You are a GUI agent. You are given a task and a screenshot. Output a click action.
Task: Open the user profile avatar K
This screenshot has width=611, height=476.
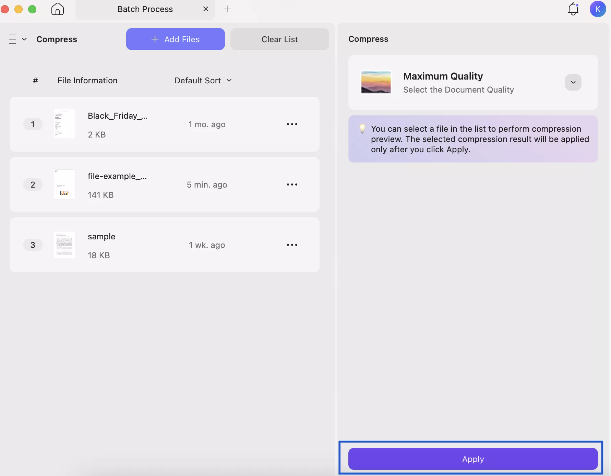(598, 9)
